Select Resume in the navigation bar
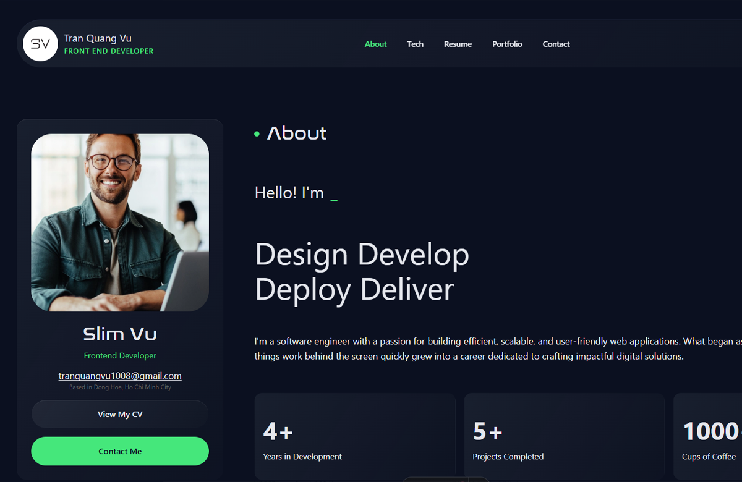The height and width of the screenshot is (482, 742). (x=458, y=44)
